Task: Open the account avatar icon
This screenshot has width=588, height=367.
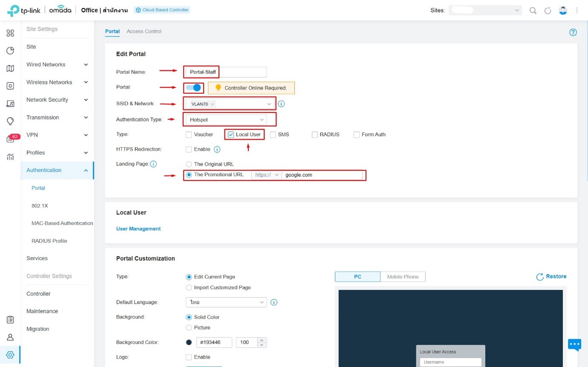Action: coord(563,10)
